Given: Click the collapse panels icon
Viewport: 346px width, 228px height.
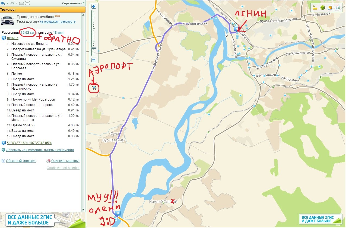Looking at the screenshot, I should pos(21,3).
